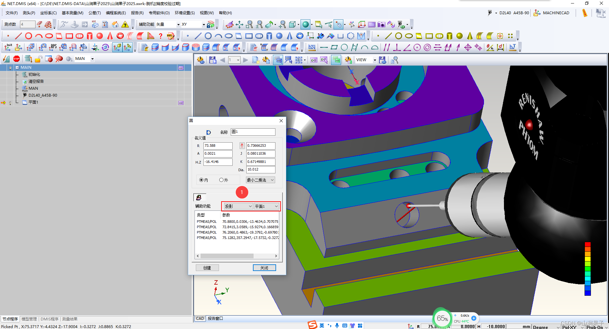Click the yellow warning help icon
The image size is (609, 329).
(x=125, y=24)
